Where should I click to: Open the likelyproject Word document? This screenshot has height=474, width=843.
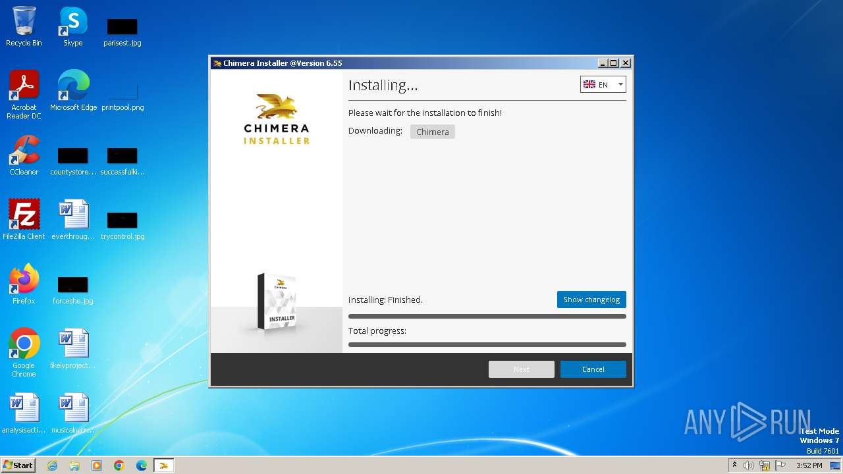point(73,349)
